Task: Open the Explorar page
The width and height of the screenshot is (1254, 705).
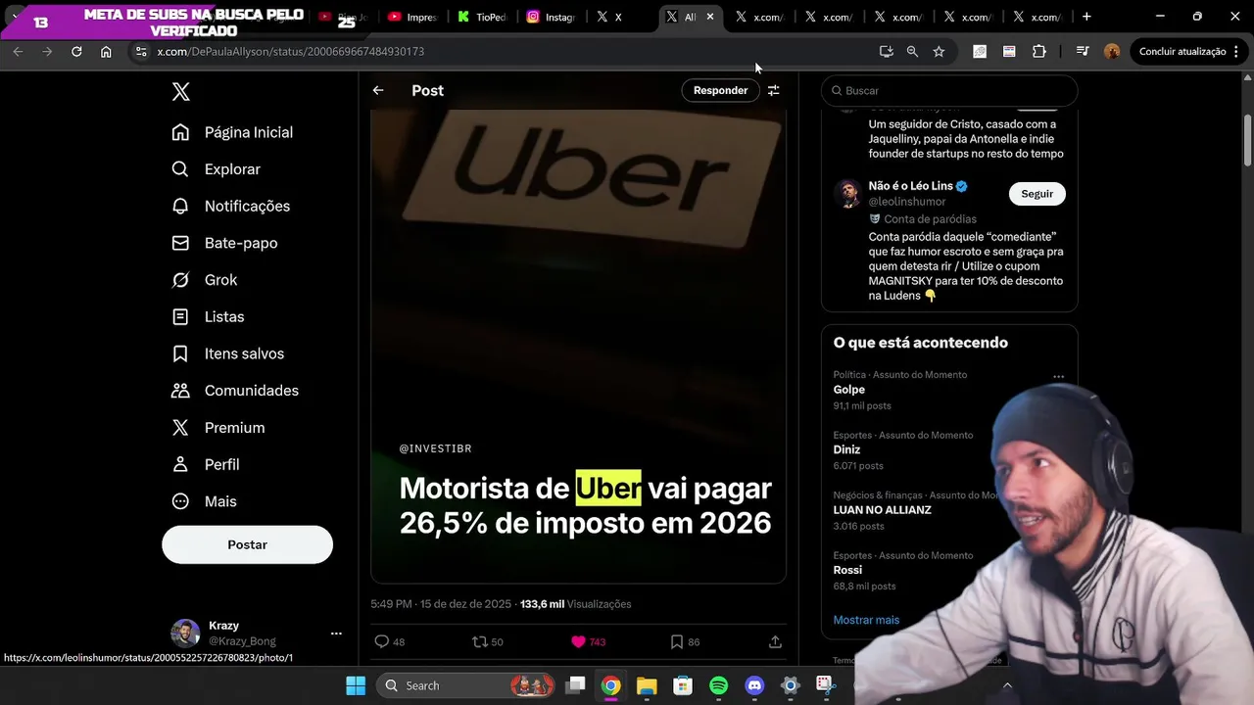Action: coord(217,169)
